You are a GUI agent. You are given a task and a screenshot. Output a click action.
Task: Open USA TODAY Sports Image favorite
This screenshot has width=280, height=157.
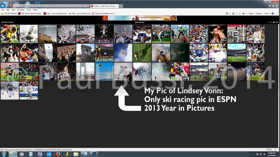(x=30, y=13)
